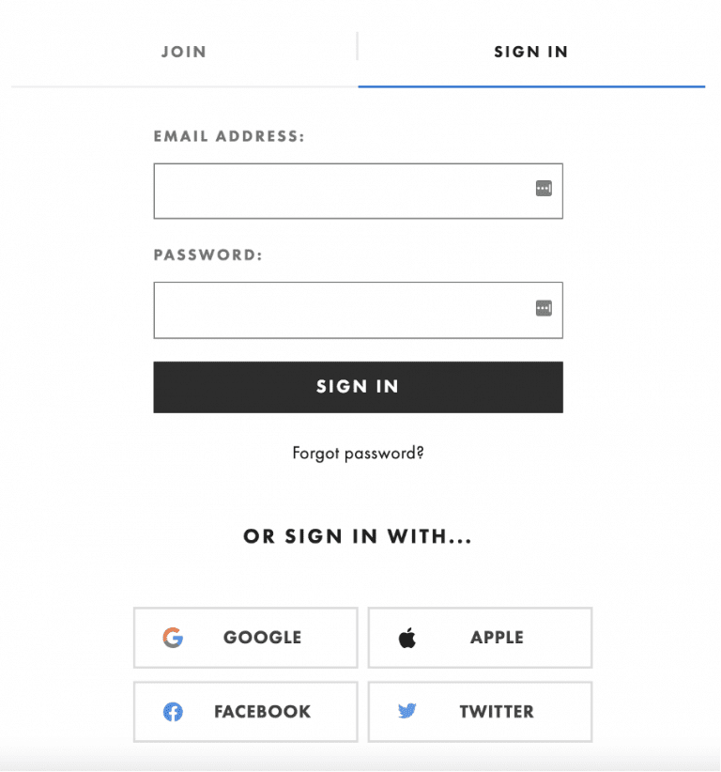Click the autofill icon in the email field
721x772 pixels.
[544, 188]
